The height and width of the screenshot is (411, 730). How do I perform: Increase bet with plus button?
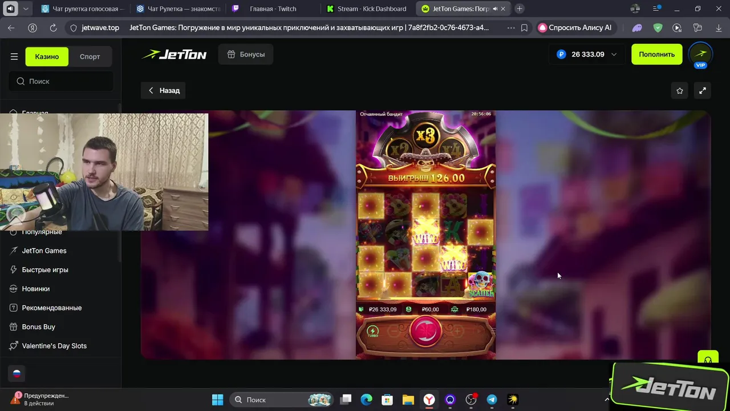coord(457,331)
